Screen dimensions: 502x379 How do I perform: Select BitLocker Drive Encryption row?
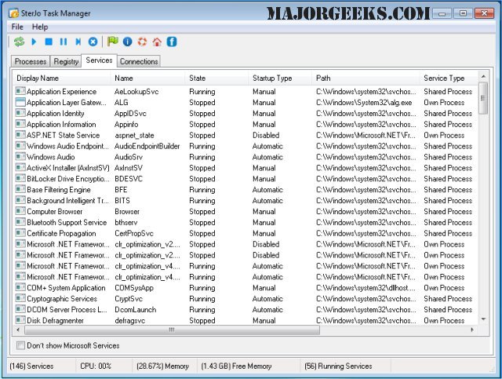tap(246, 178)
